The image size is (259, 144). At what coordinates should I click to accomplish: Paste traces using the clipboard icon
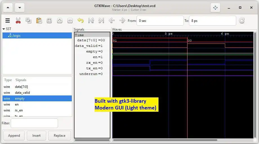pos(39,20)
